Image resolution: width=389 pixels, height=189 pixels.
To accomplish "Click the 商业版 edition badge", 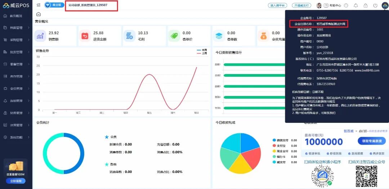I will coord(54,5).
